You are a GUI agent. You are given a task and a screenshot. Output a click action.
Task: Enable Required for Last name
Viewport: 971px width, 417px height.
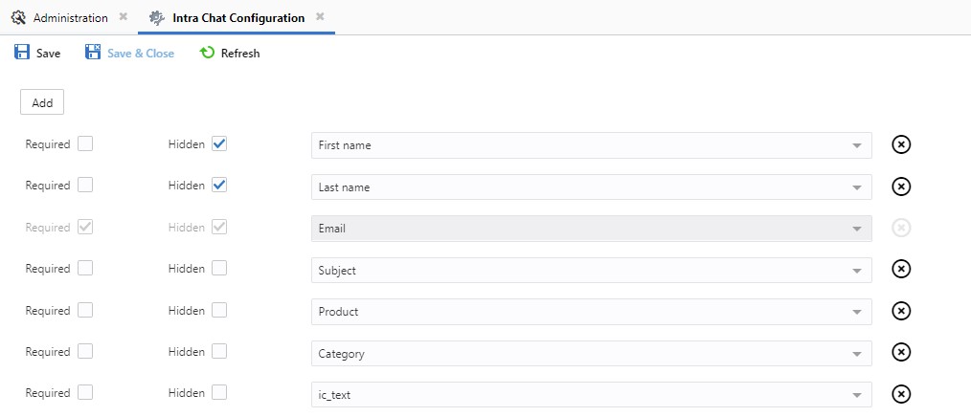click(85, 185)
